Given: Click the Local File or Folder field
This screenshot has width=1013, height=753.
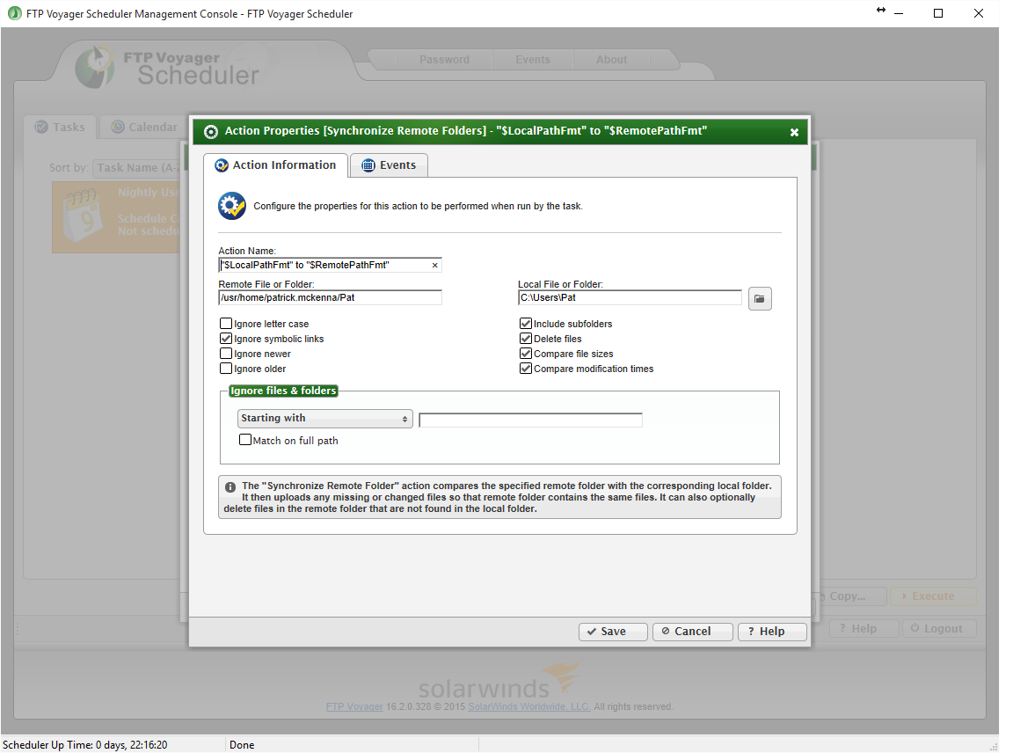Looking at the screenshot, I should click(630, 297).
